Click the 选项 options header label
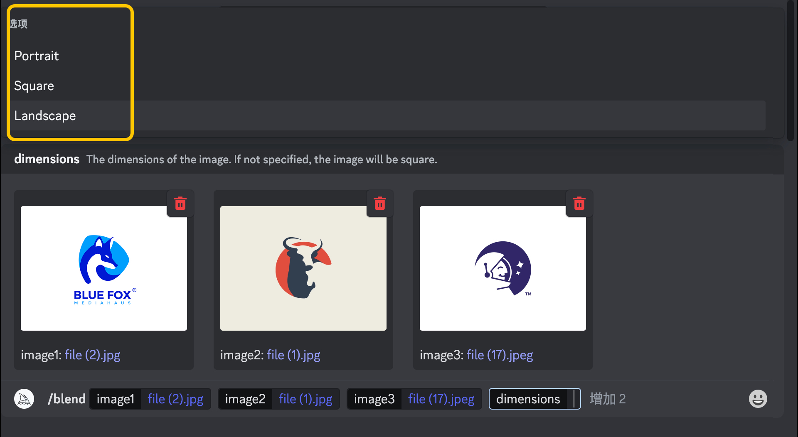The image size is (798, 437). 18,24
